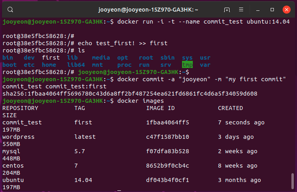
Task: Click the '204MB' size value
Action: (x=11, y=173)
